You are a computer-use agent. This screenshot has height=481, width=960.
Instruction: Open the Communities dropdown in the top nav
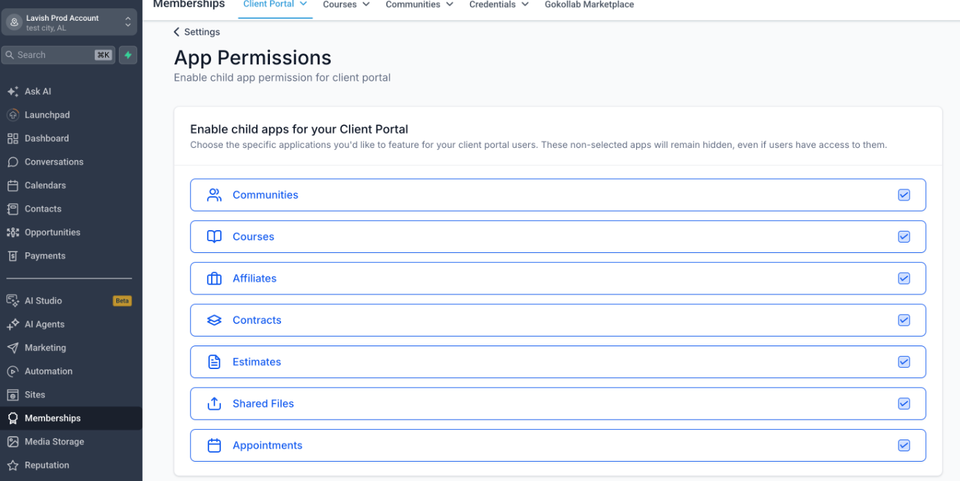point(419,5)
